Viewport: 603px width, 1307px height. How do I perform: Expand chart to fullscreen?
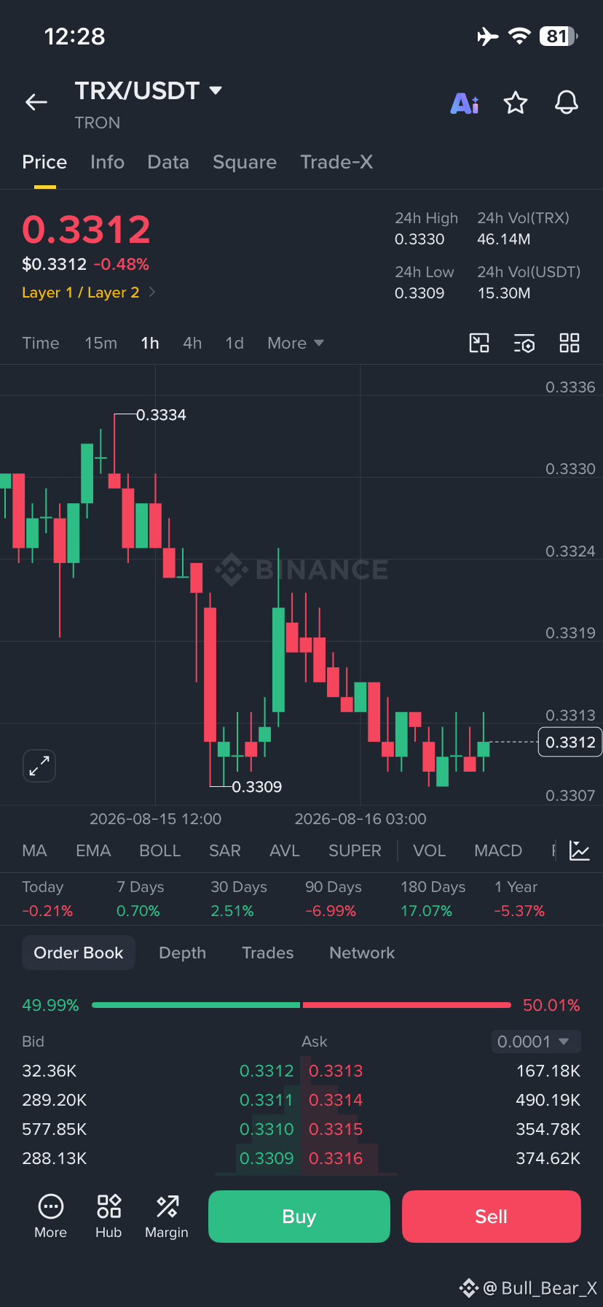39,766
